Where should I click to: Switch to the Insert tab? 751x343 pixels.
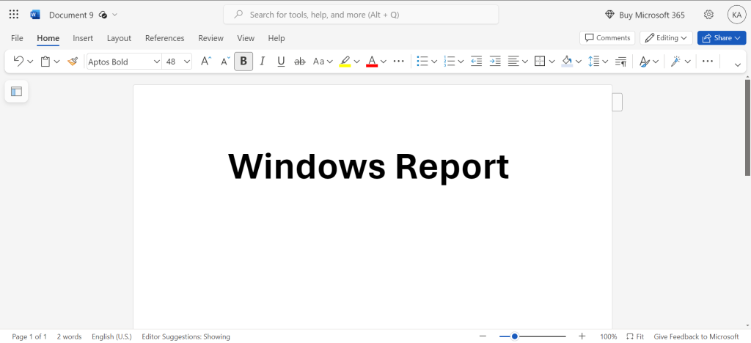tap(83, 38)
